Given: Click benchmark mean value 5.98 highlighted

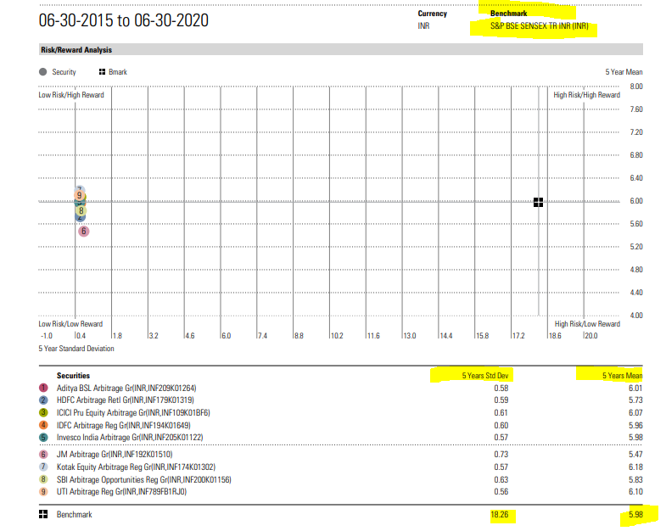Looking at the screenshot, I should (x=635, y=514).
